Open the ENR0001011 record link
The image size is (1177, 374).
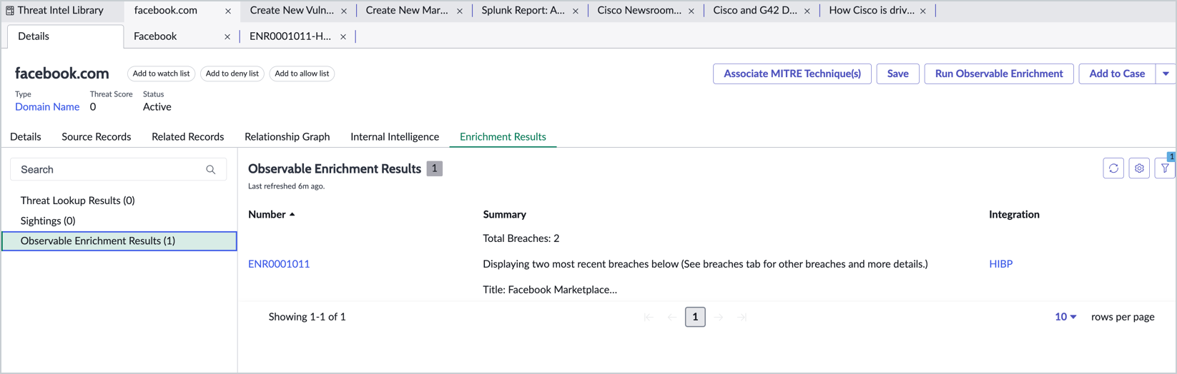click(x=279, y=264)
